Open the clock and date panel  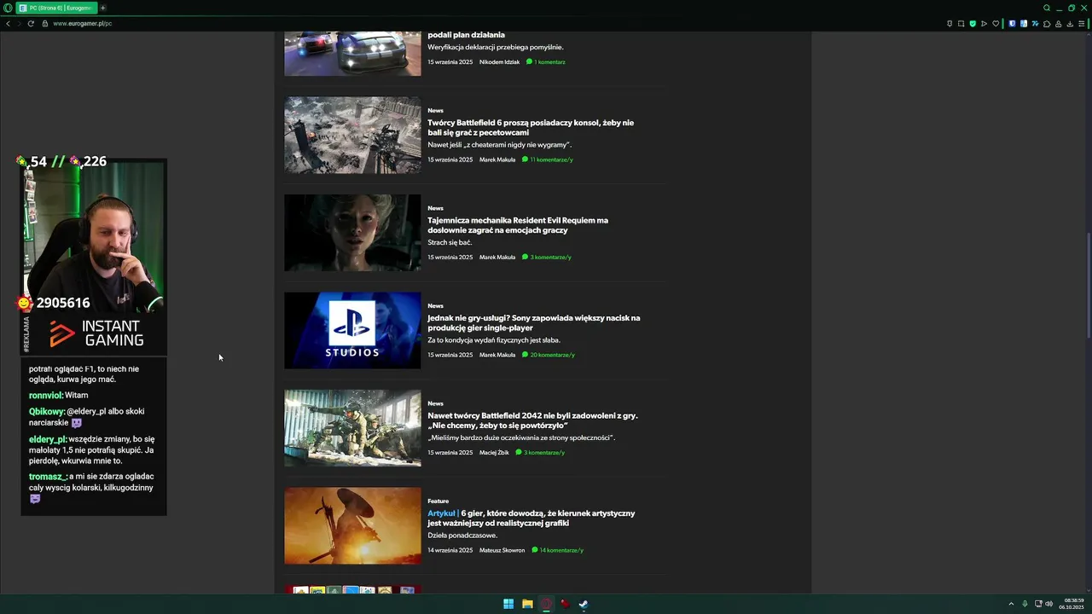point(1072,604)
